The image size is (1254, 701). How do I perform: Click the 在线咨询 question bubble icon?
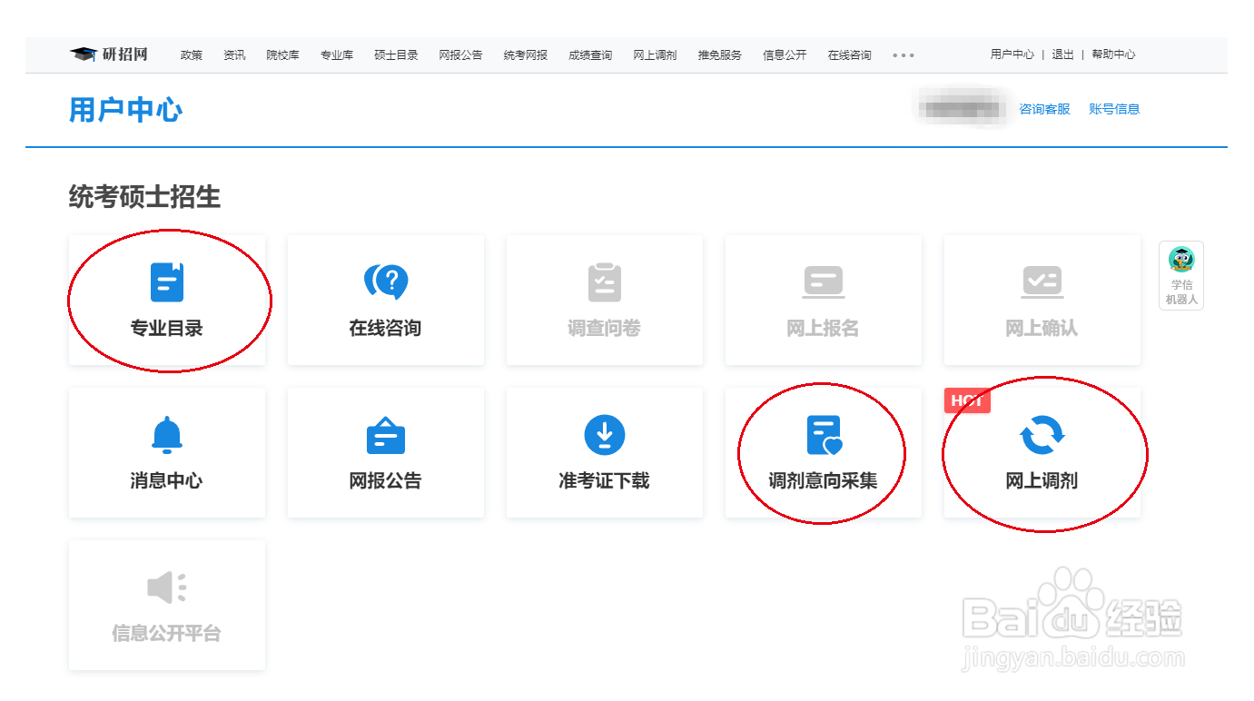(386, 281)
